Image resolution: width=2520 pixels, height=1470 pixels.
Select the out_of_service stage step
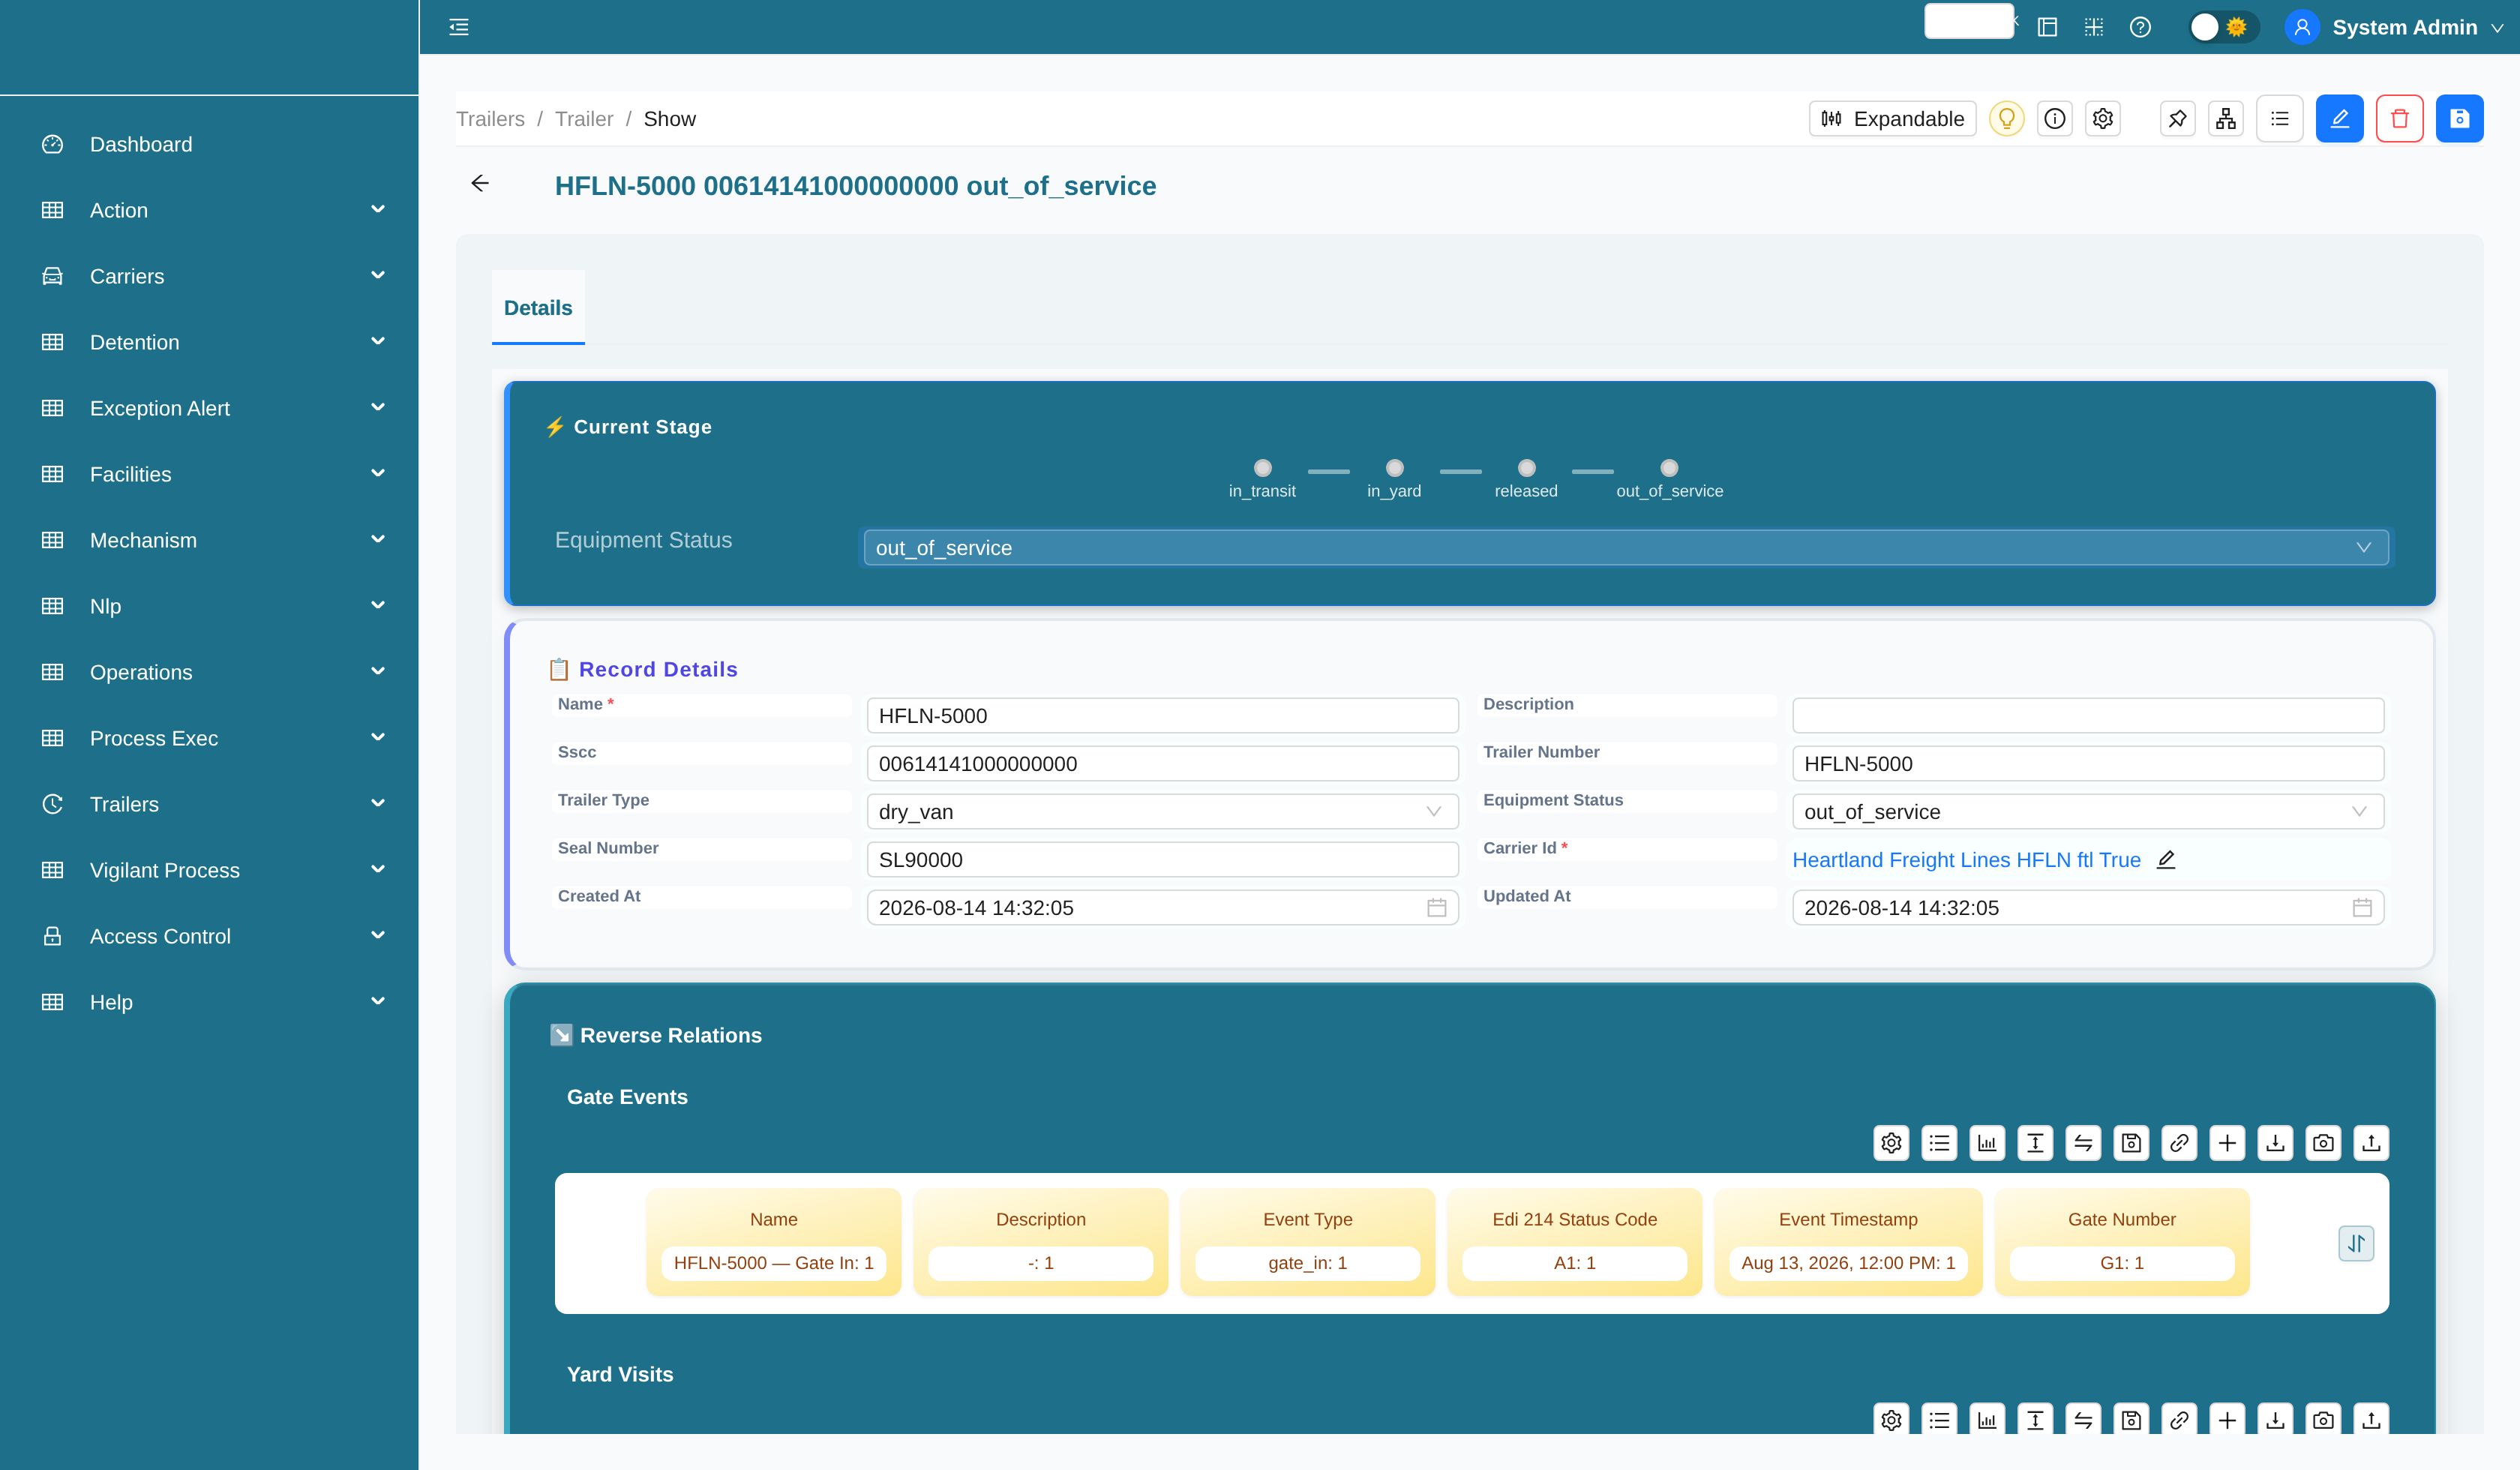point(1669,478)
